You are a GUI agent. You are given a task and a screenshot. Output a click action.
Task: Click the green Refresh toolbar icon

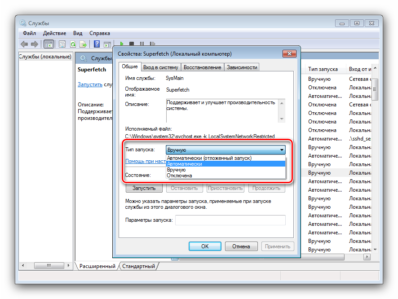(x=73, y=44)
